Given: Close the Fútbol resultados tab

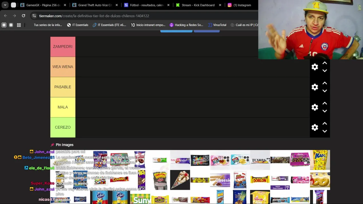Looking at the screenshot, I should 168,5.
